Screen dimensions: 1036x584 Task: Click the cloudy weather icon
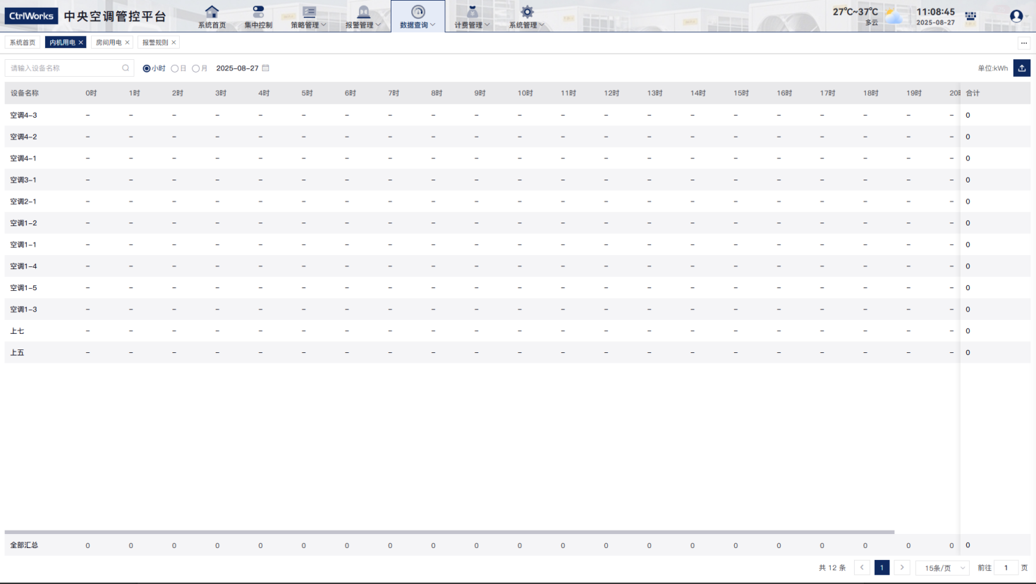(x=894, y=17)
